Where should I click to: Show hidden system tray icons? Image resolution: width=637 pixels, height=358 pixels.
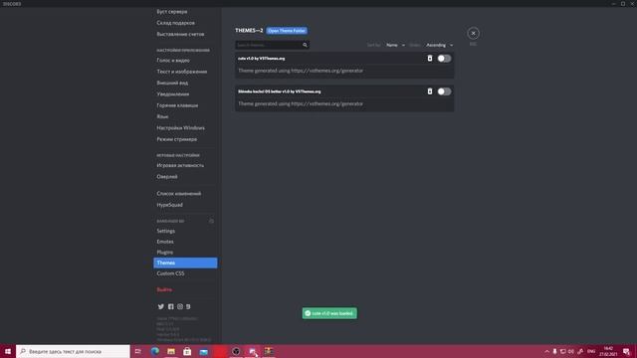click(546, 351)
